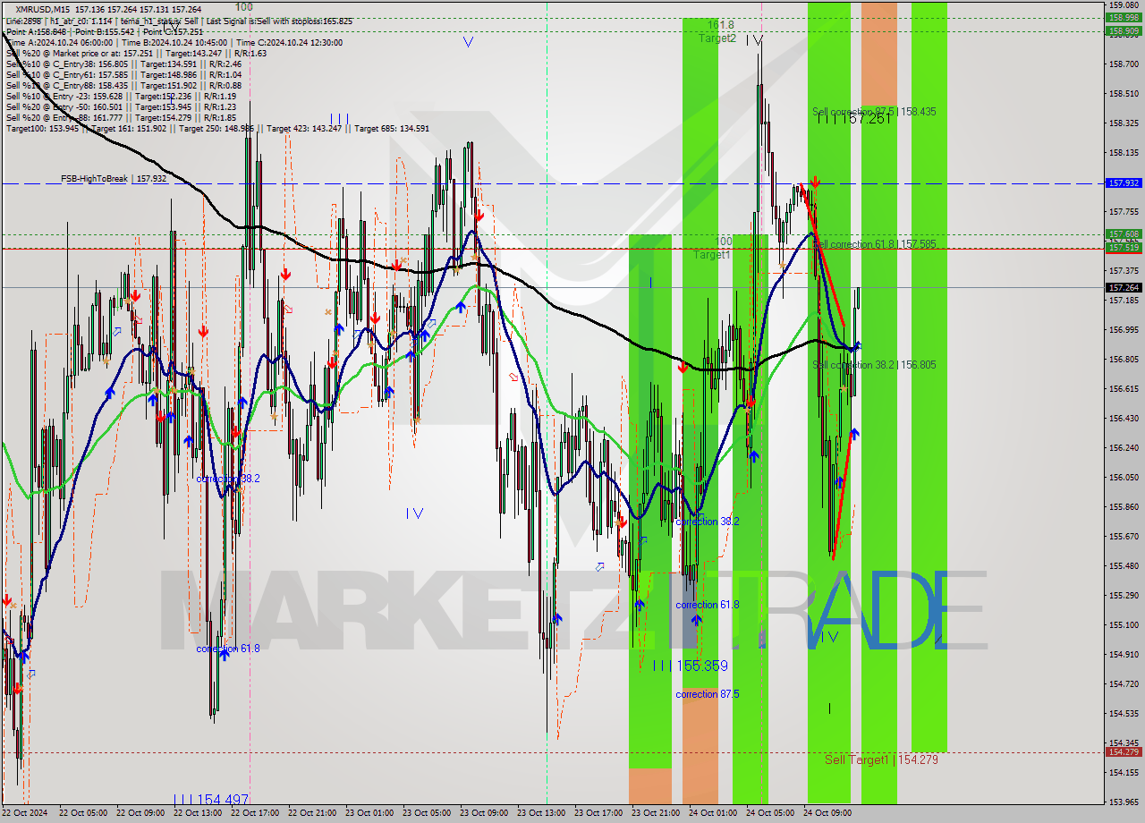Click the blue 'correction 87.5' label
The image size is (1145, 823).
pyautogui.click(x=708, y=694)
